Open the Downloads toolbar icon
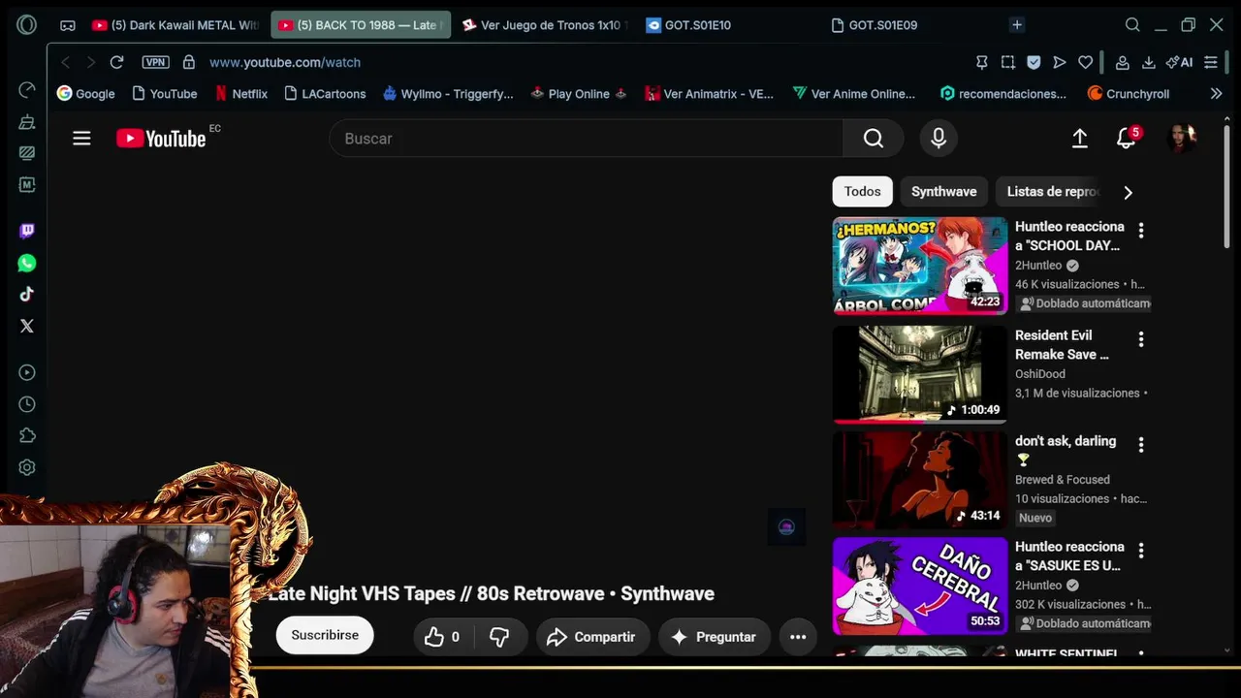The height and width of the screenshot is (698, 1241). (x=1149, y=62)
